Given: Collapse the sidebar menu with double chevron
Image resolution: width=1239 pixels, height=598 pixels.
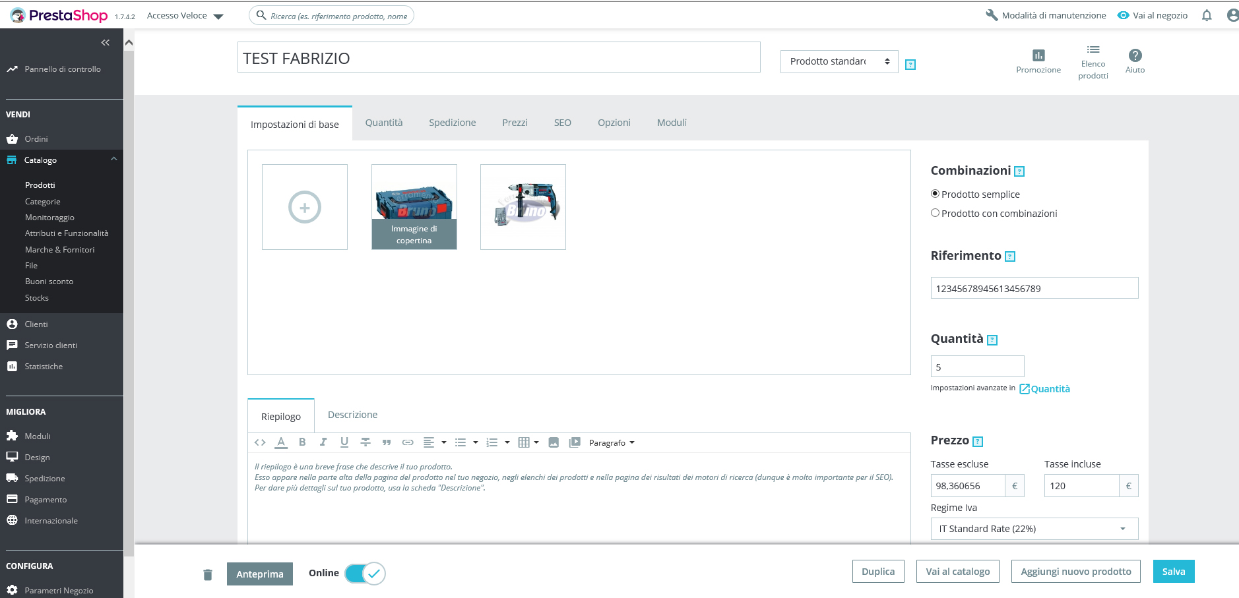Looking at the screenshot, I should coord(106,43).
